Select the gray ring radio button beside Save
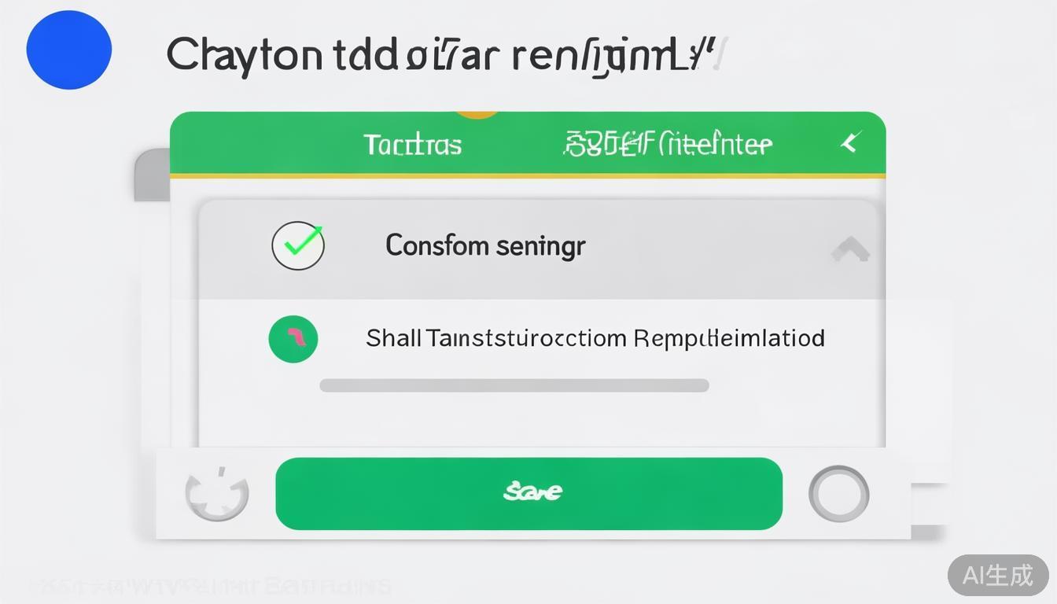 click(x=838, y=494)
